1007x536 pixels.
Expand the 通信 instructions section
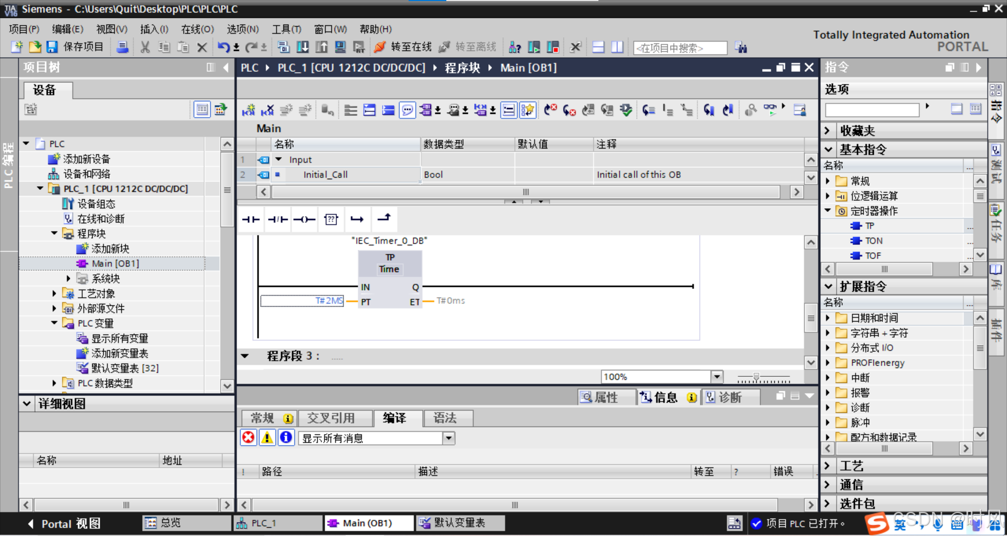point(827,485)
